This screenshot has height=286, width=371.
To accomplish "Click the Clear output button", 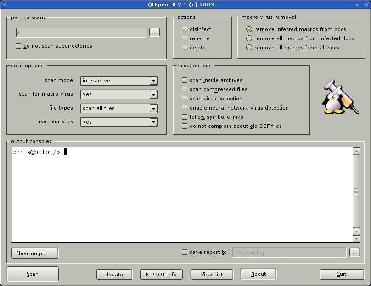I will [x=35, y=253].
